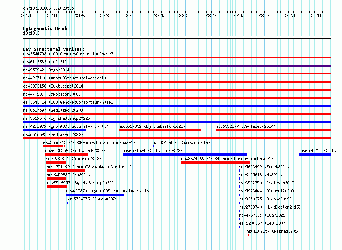Click the 2018k ruler position

pos(53,15)
